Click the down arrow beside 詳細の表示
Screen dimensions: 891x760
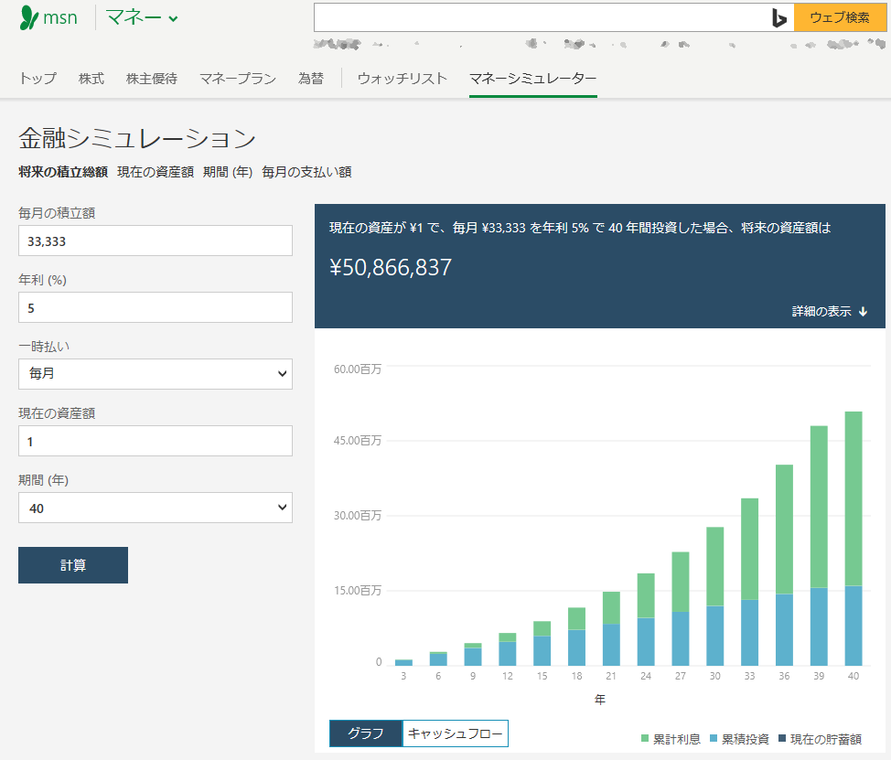tap(863, 312)
